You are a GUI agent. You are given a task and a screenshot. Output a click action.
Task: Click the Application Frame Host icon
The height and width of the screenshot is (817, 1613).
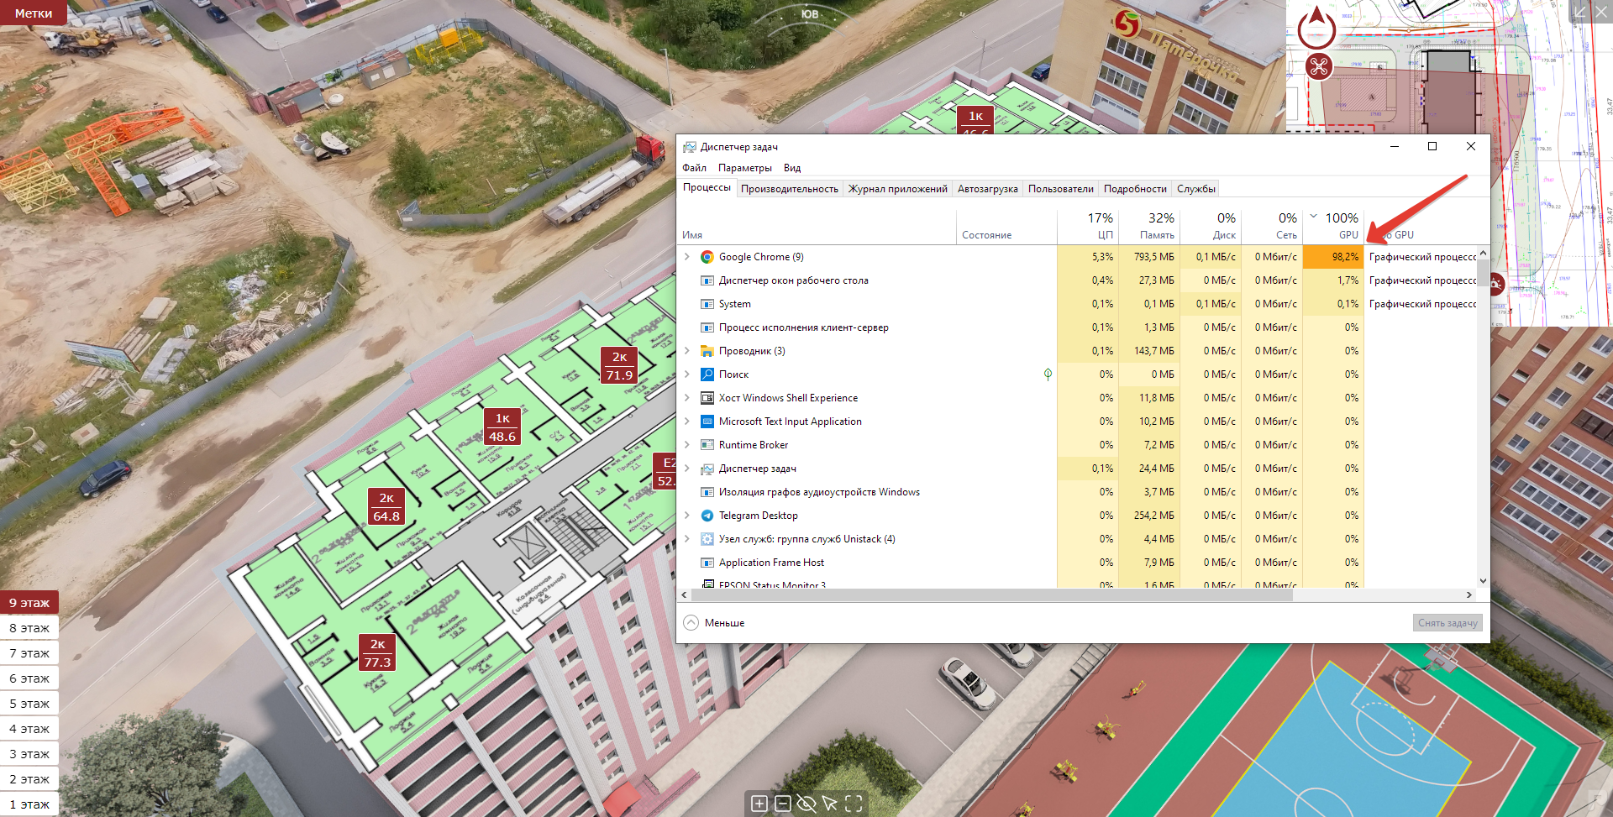coord(707,563)
